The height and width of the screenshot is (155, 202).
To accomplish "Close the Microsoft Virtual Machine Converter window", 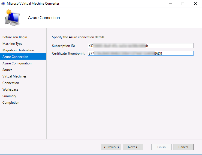I will pyautogui.click(x=195, y=4).
